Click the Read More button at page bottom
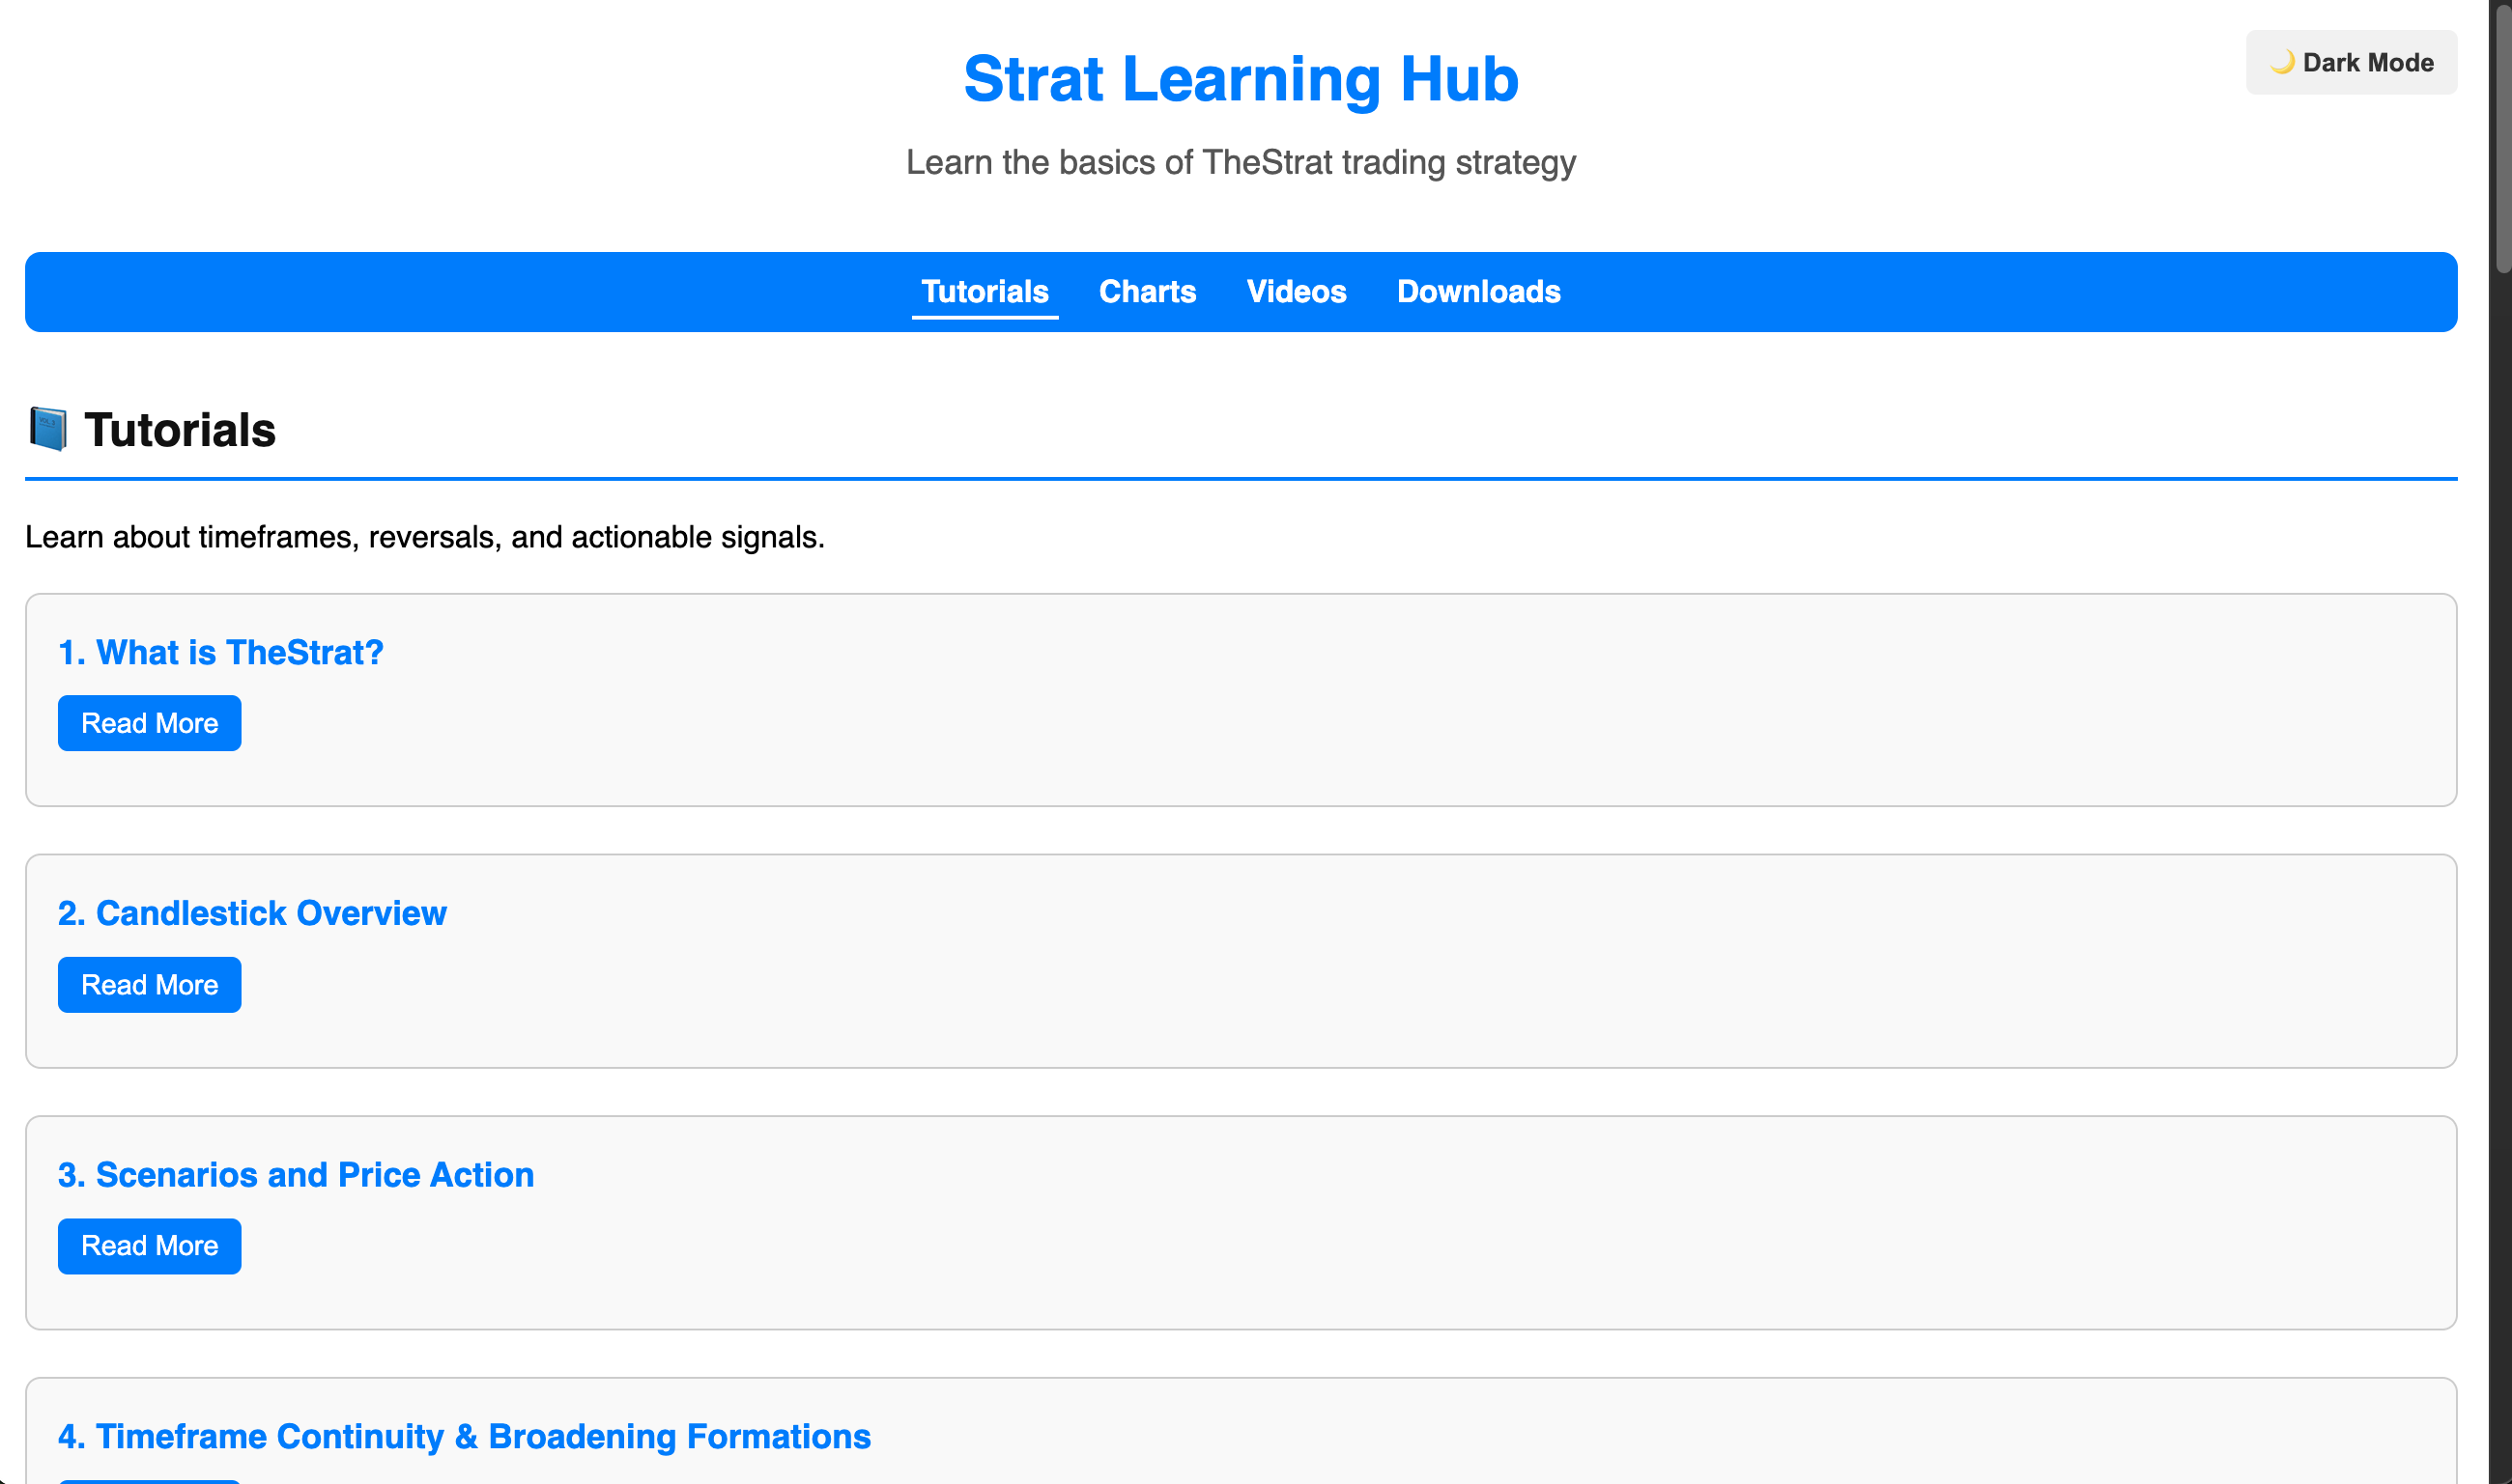 148,1478
